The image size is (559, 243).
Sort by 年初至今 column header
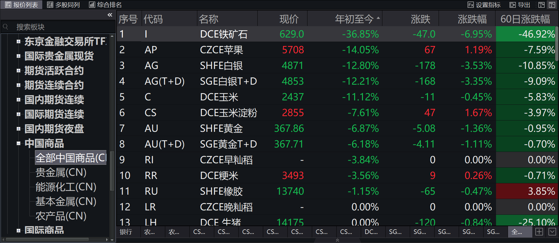tap(354, 19)
